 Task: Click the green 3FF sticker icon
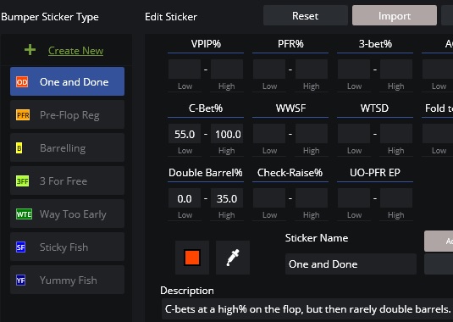(x=22, y=181)
